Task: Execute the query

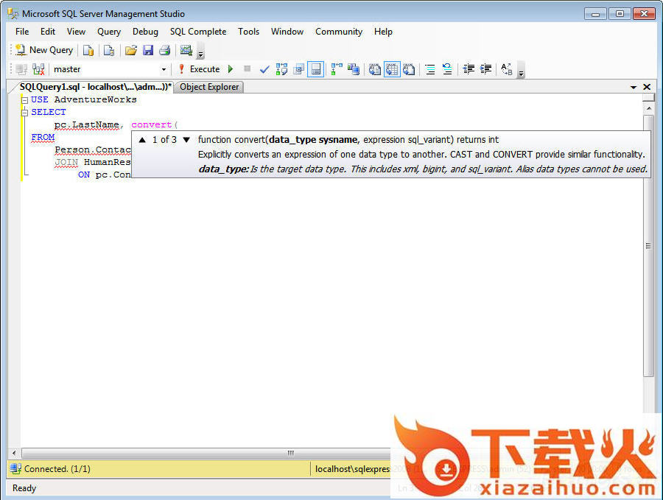Action: (199, 69)
